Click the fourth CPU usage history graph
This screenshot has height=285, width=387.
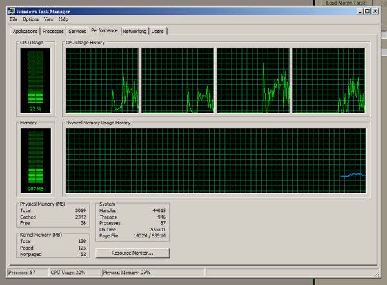pos(329,80)
